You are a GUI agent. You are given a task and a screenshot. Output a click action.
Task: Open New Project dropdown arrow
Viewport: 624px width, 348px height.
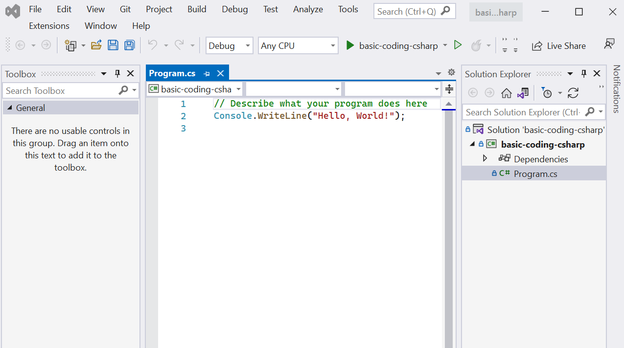tap(83, 45)
